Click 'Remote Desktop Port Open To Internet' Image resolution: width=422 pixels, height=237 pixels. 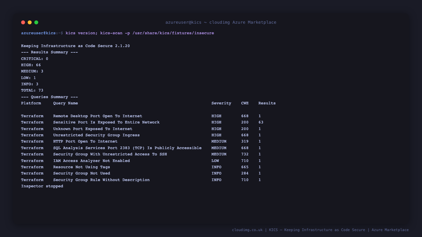coord(98,116)
